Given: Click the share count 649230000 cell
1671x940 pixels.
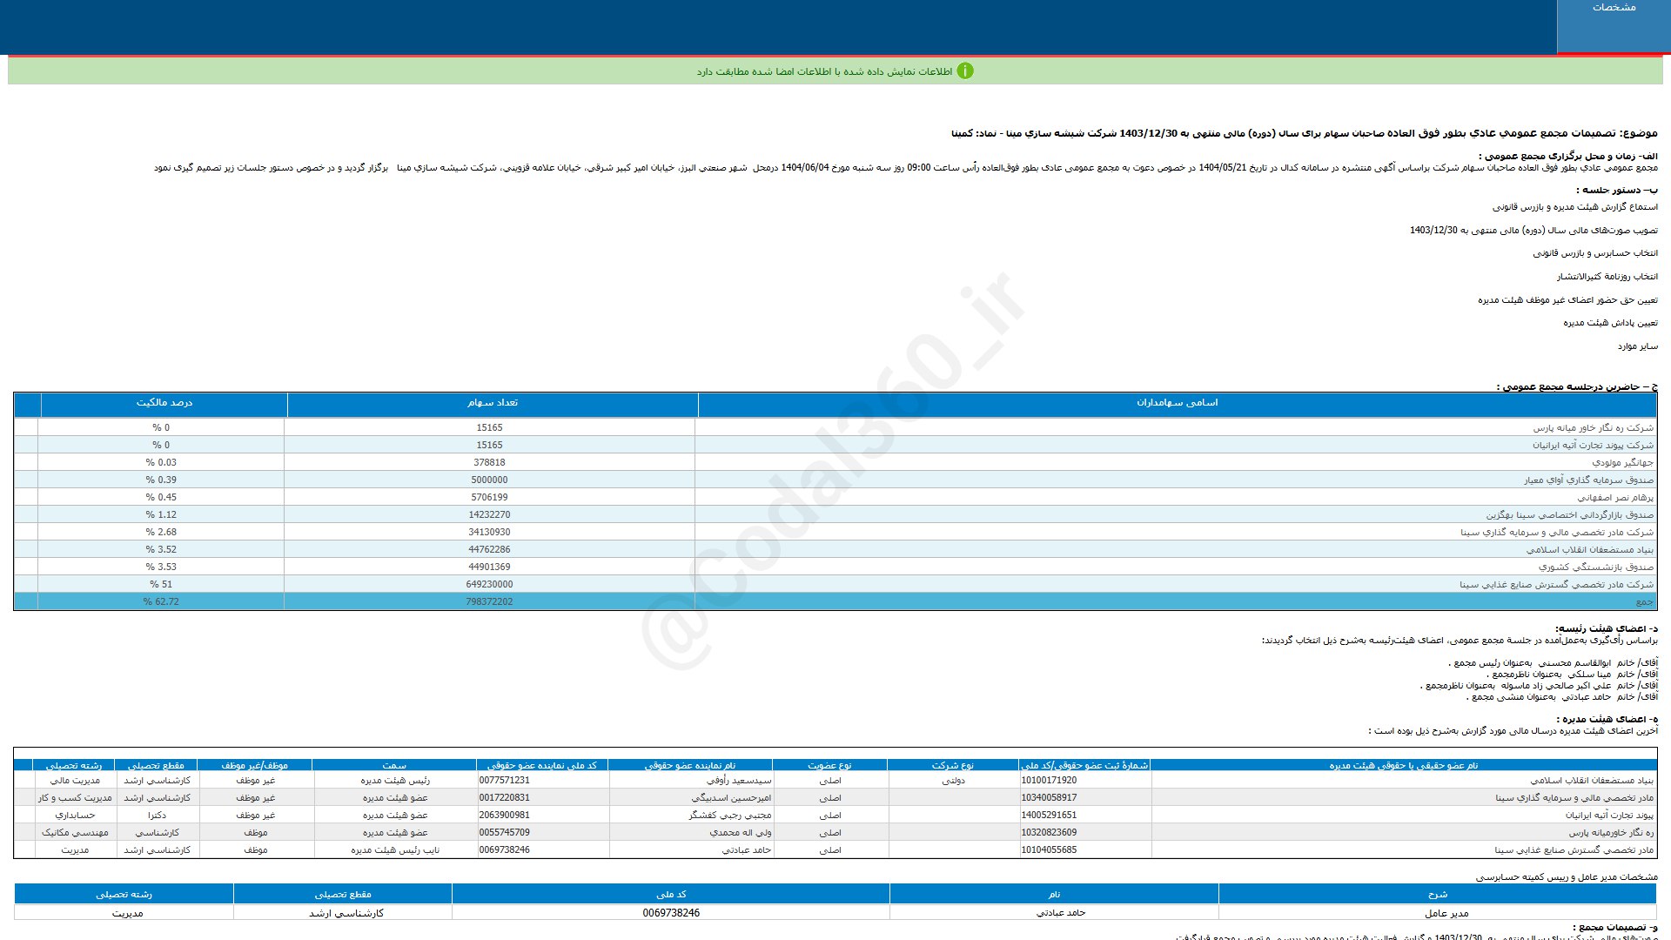Looking at the screenshot, I should (x=489, y=585).
